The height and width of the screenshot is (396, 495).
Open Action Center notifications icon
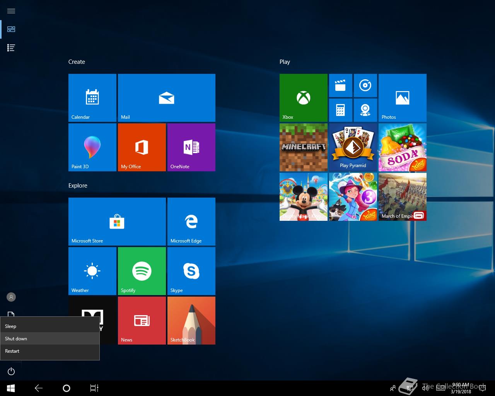coord(482,388)
